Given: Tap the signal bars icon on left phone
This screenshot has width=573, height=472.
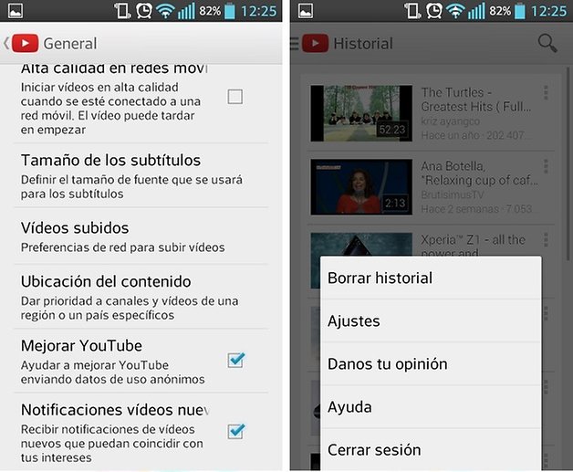Looking at the screenshot, I should 186,11.
